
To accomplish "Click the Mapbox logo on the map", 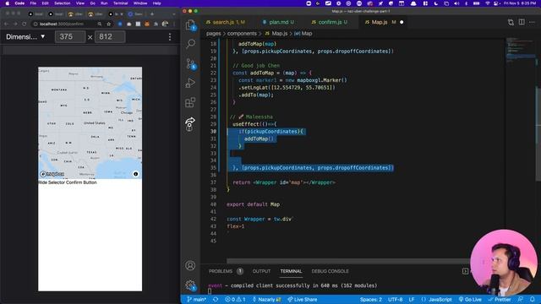I will click(x=52, y=174).
